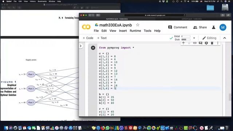Open the Colab Insert menu
This screenshot has width=233, height=131.
[123, 31]
